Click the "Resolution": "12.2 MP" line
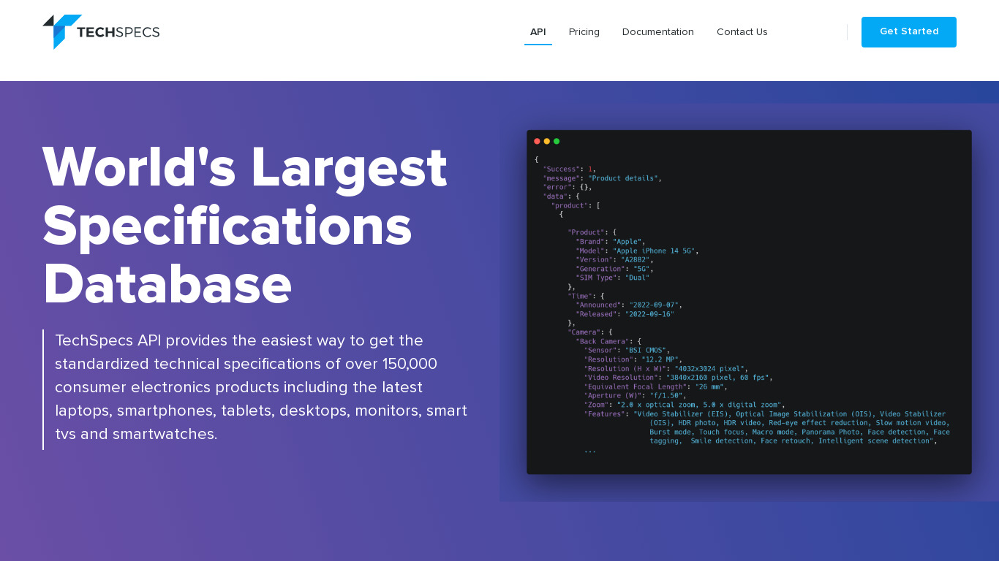Image resolution: width=999 pixels, height=561 pixels. point(633,359)
